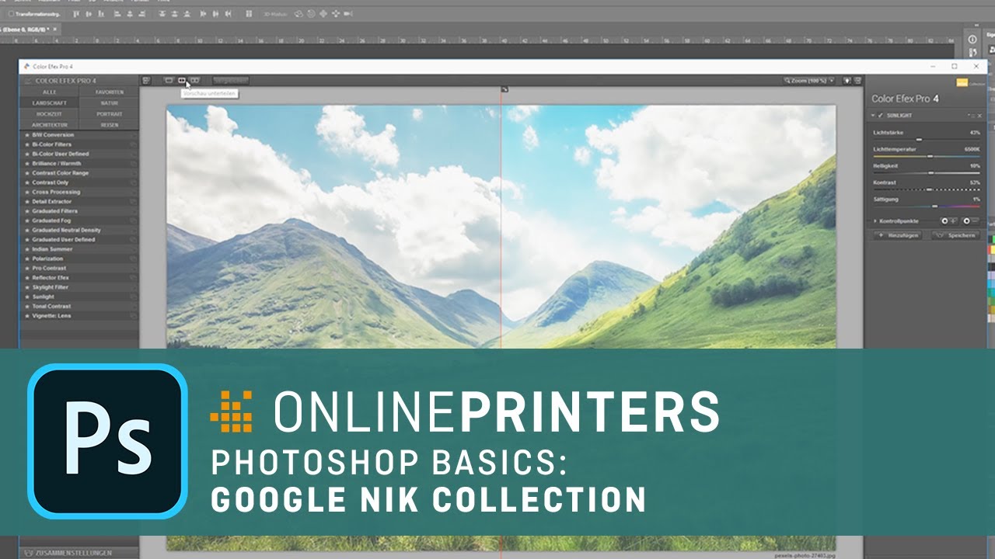
Task: Click the minus control point button
Action: [970, 221]
